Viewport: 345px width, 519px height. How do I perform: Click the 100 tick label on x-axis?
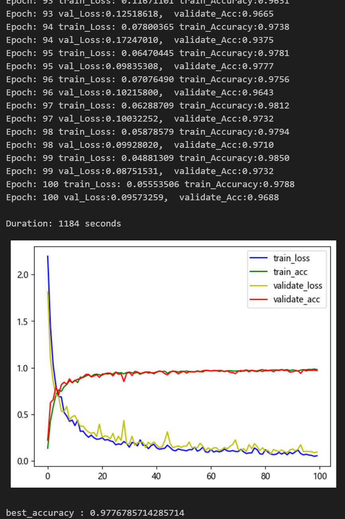tap(320, 476)
